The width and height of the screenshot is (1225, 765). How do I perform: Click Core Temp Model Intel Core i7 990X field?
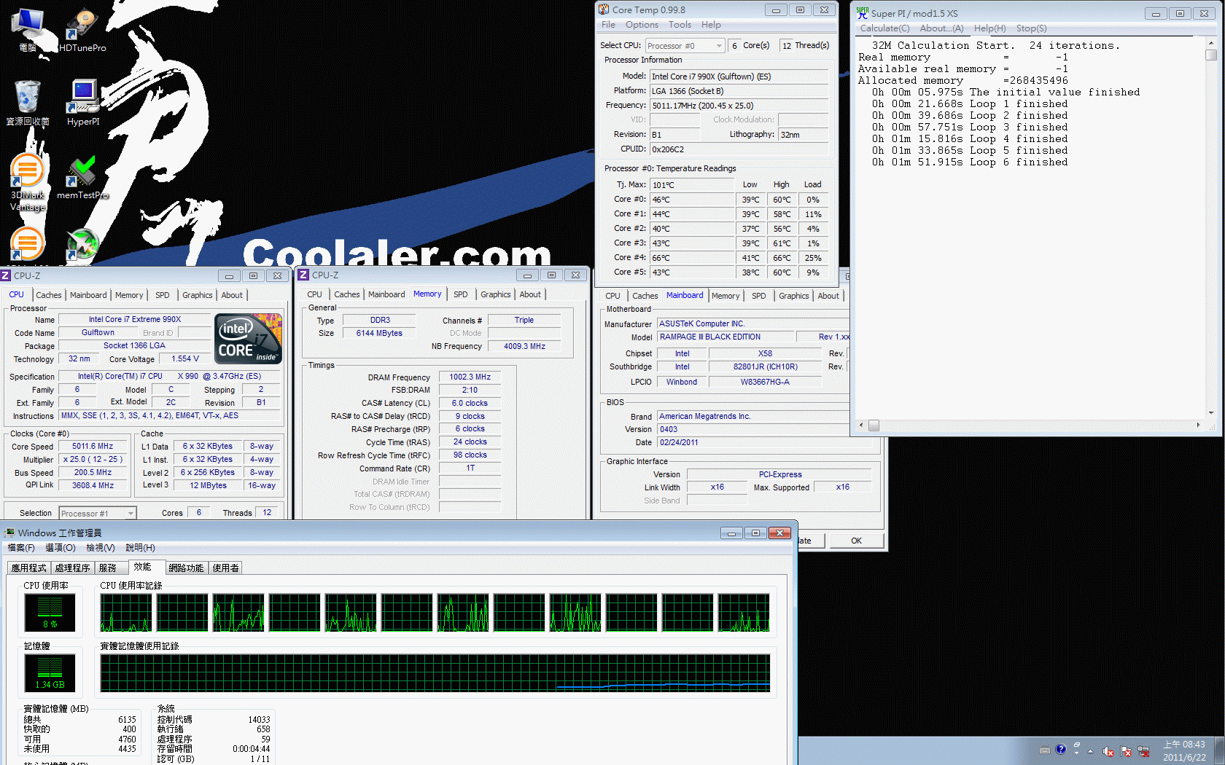click(x=739, y=76)
